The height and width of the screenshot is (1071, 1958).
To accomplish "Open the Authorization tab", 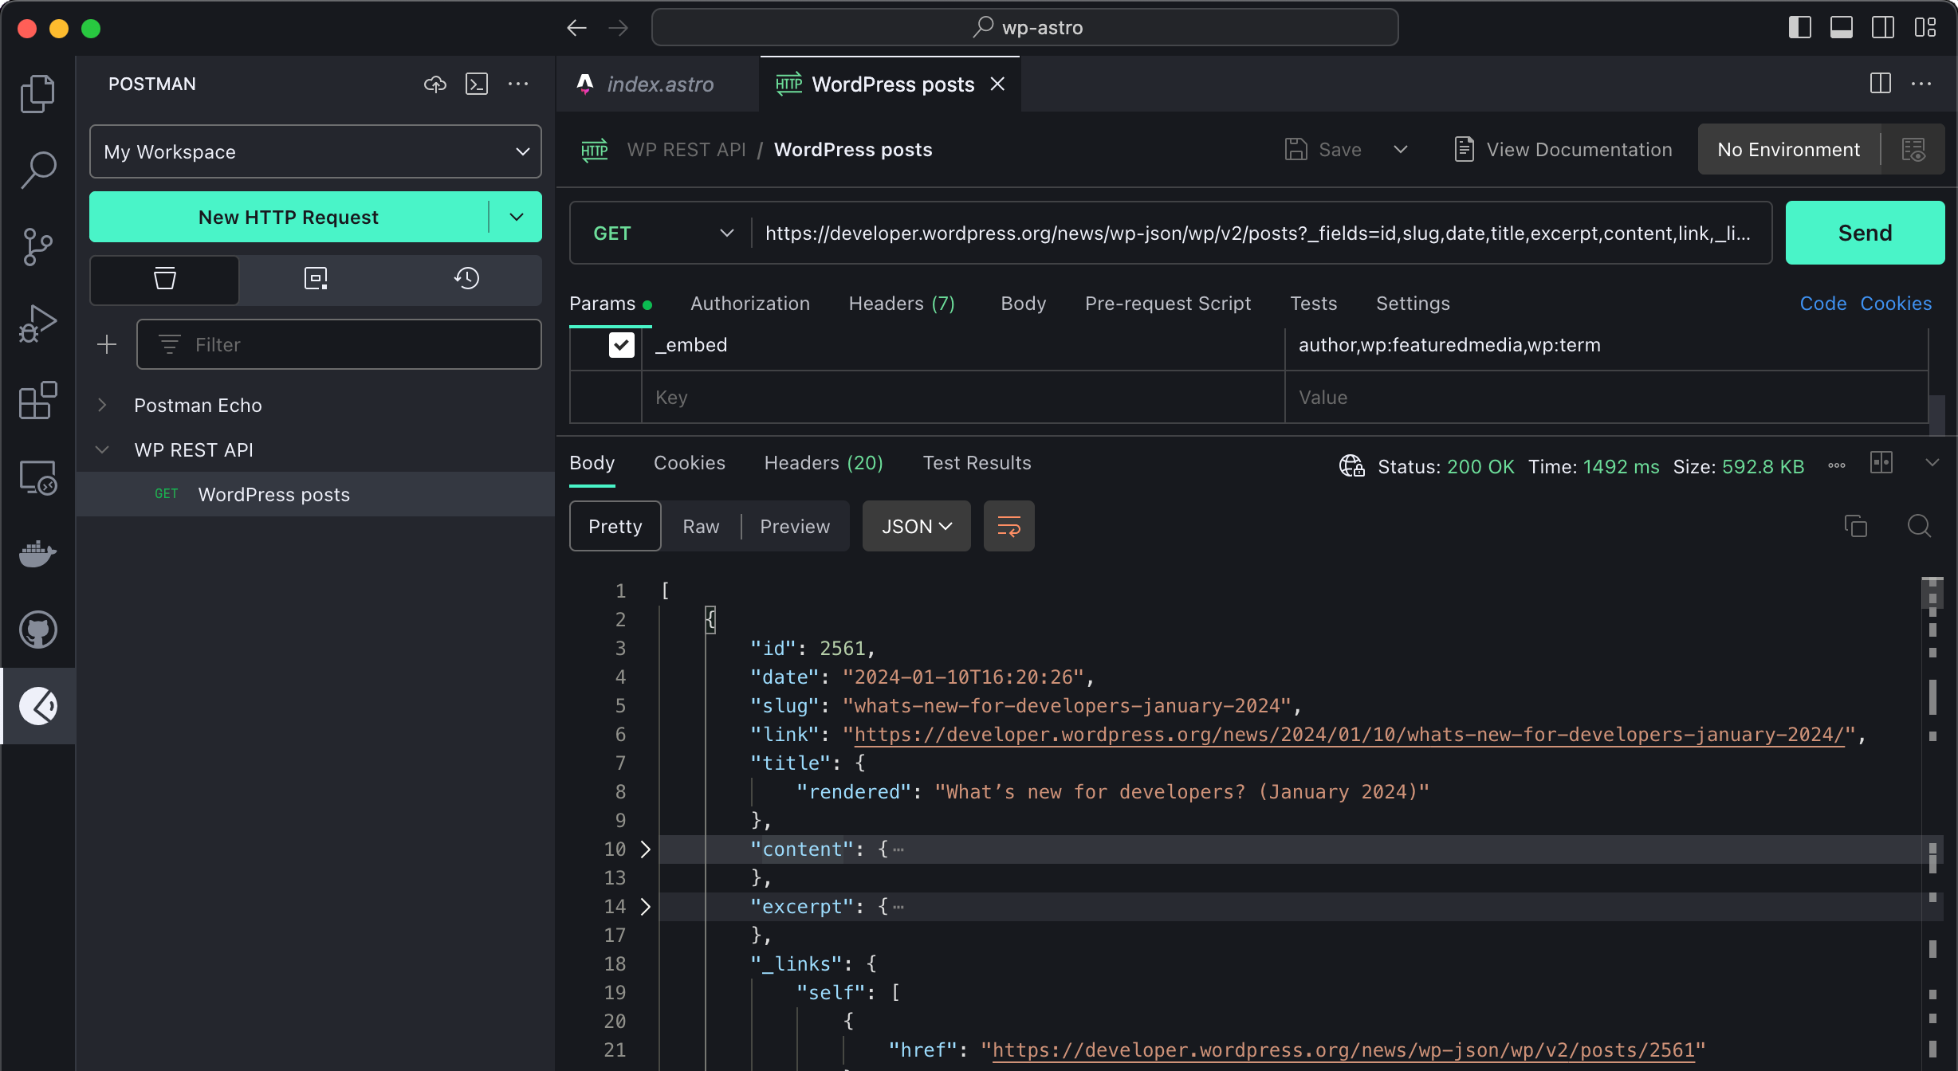I will [x=749, y=304].
